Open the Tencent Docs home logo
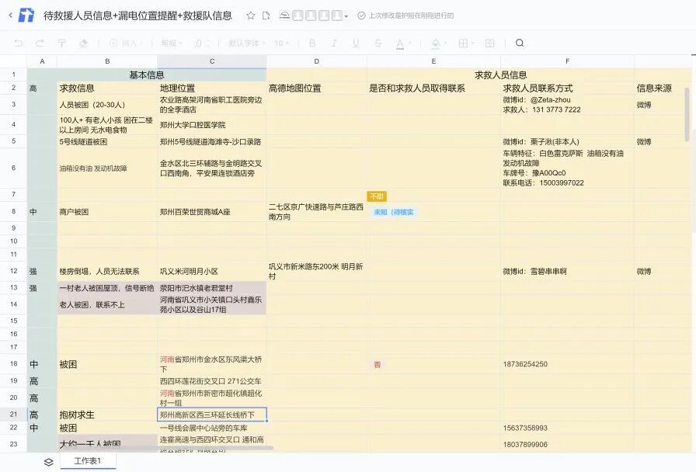Screen dimensions: 696x472 coord(26,15)
